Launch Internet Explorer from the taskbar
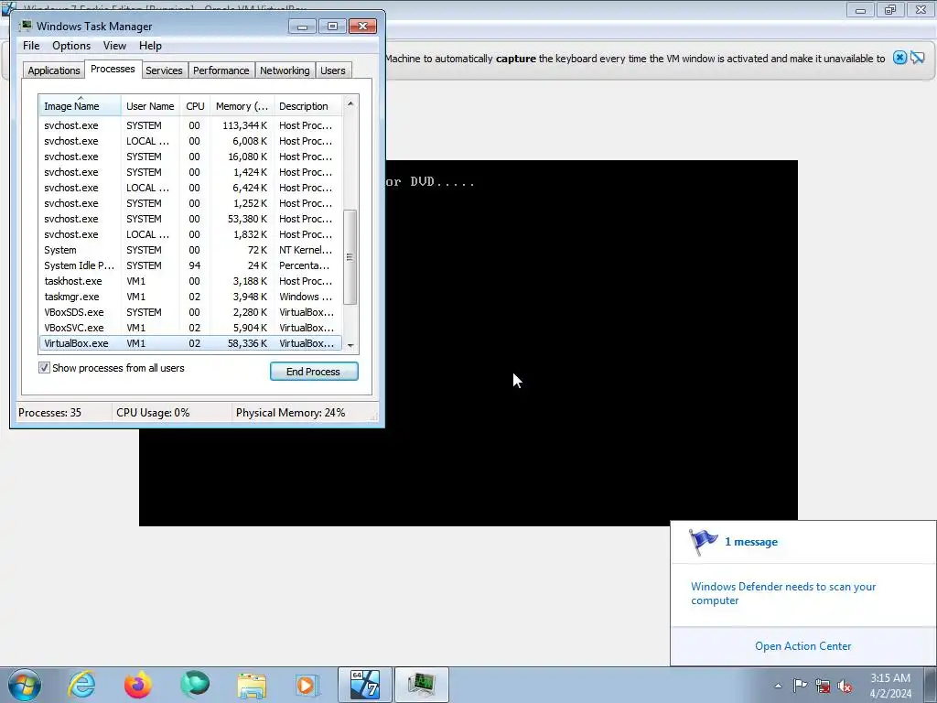 [x=81, y=685]
